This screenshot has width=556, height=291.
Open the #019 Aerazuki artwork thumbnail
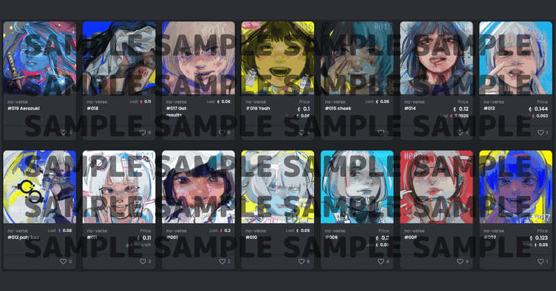40,58
